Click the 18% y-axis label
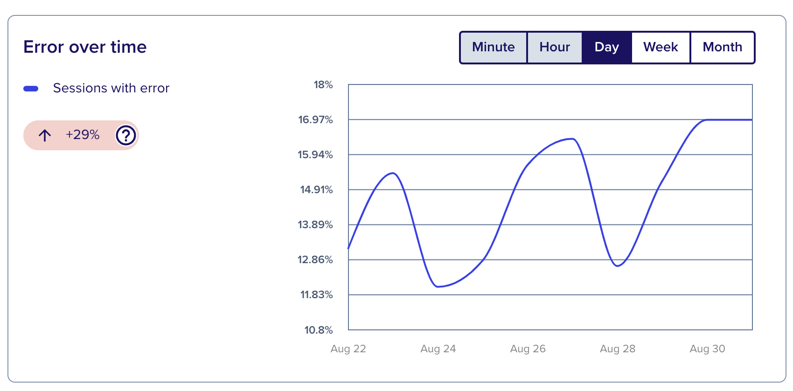Image resolution: width=793 pixels, height=391 pixels. (x=324, y=84)
